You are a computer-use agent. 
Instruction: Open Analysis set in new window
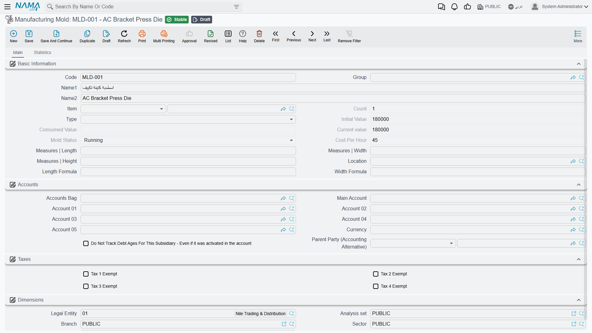click(x=574, y=314)
